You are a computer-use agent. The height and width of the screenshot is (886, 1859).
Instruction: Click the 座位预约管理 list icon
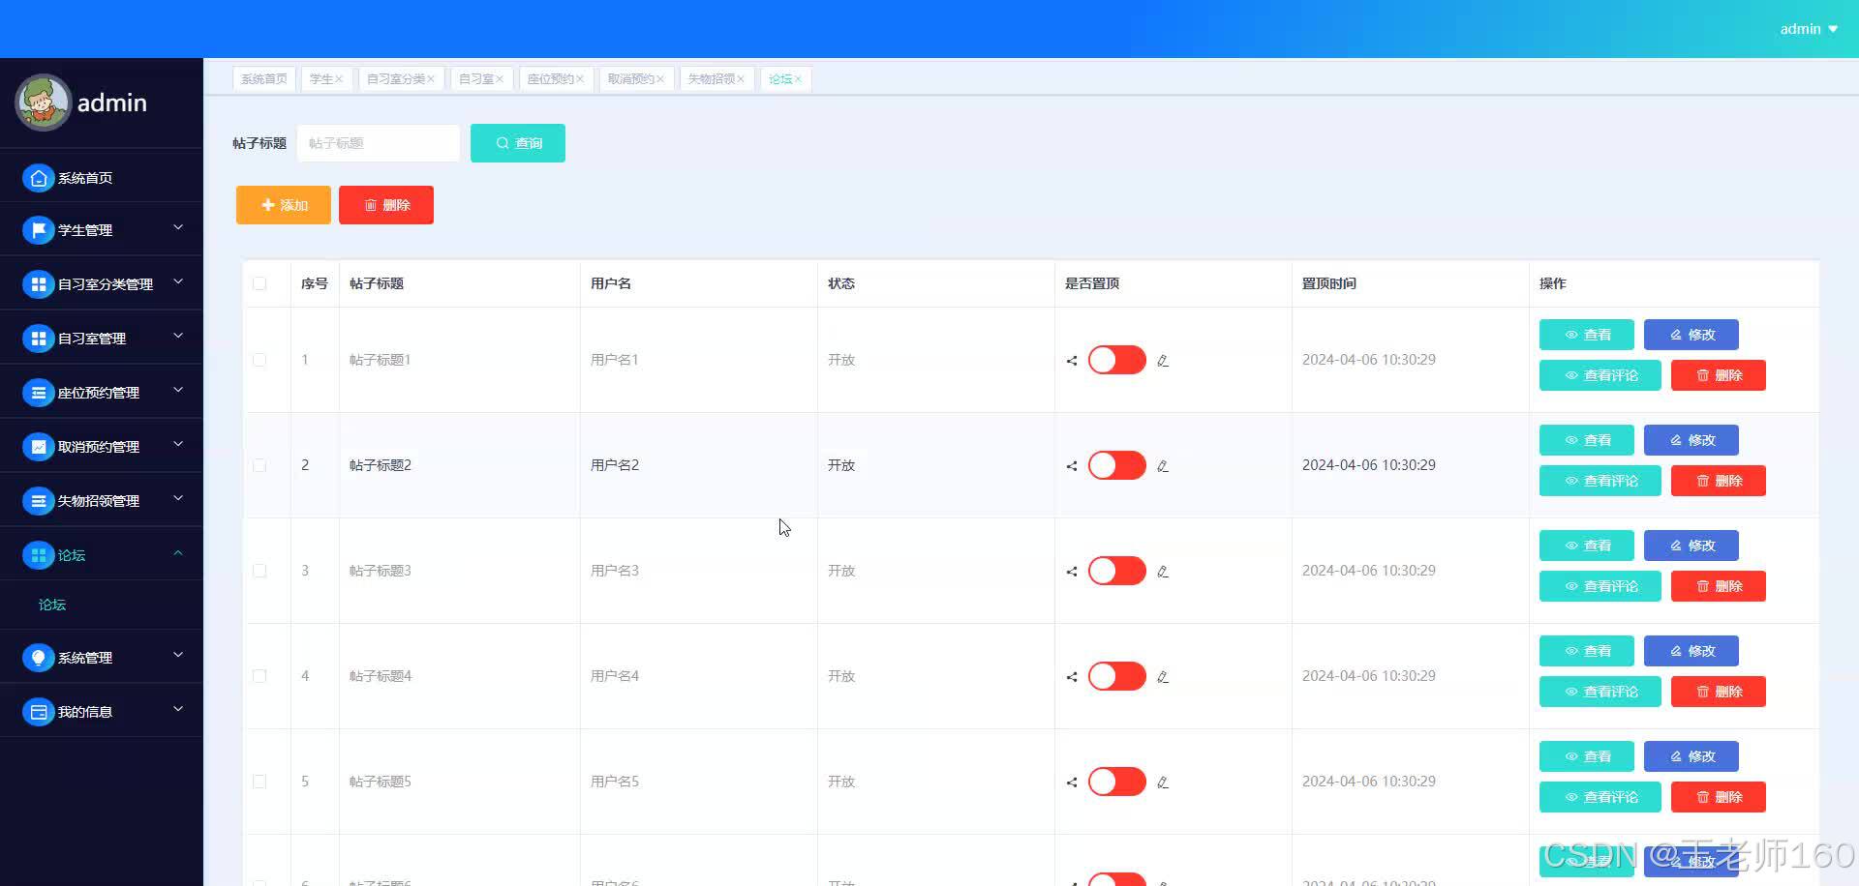pyautogui.click(x=38, y=393)
